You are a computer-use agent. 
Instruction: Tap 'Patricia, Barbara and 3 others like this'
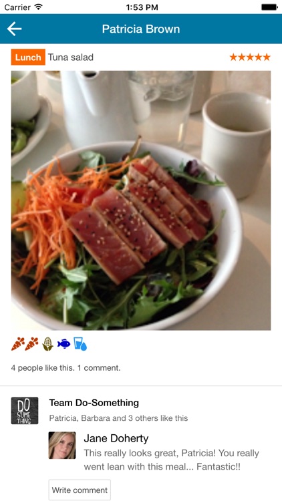(119, 418)
